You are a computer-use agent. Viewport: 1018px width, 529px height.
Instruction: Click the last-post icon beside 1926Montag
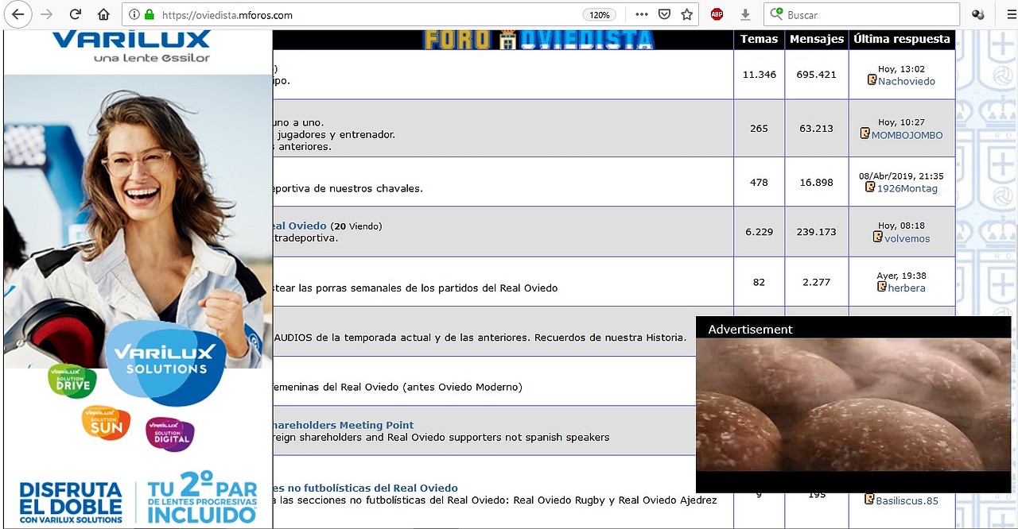point(870,187)
